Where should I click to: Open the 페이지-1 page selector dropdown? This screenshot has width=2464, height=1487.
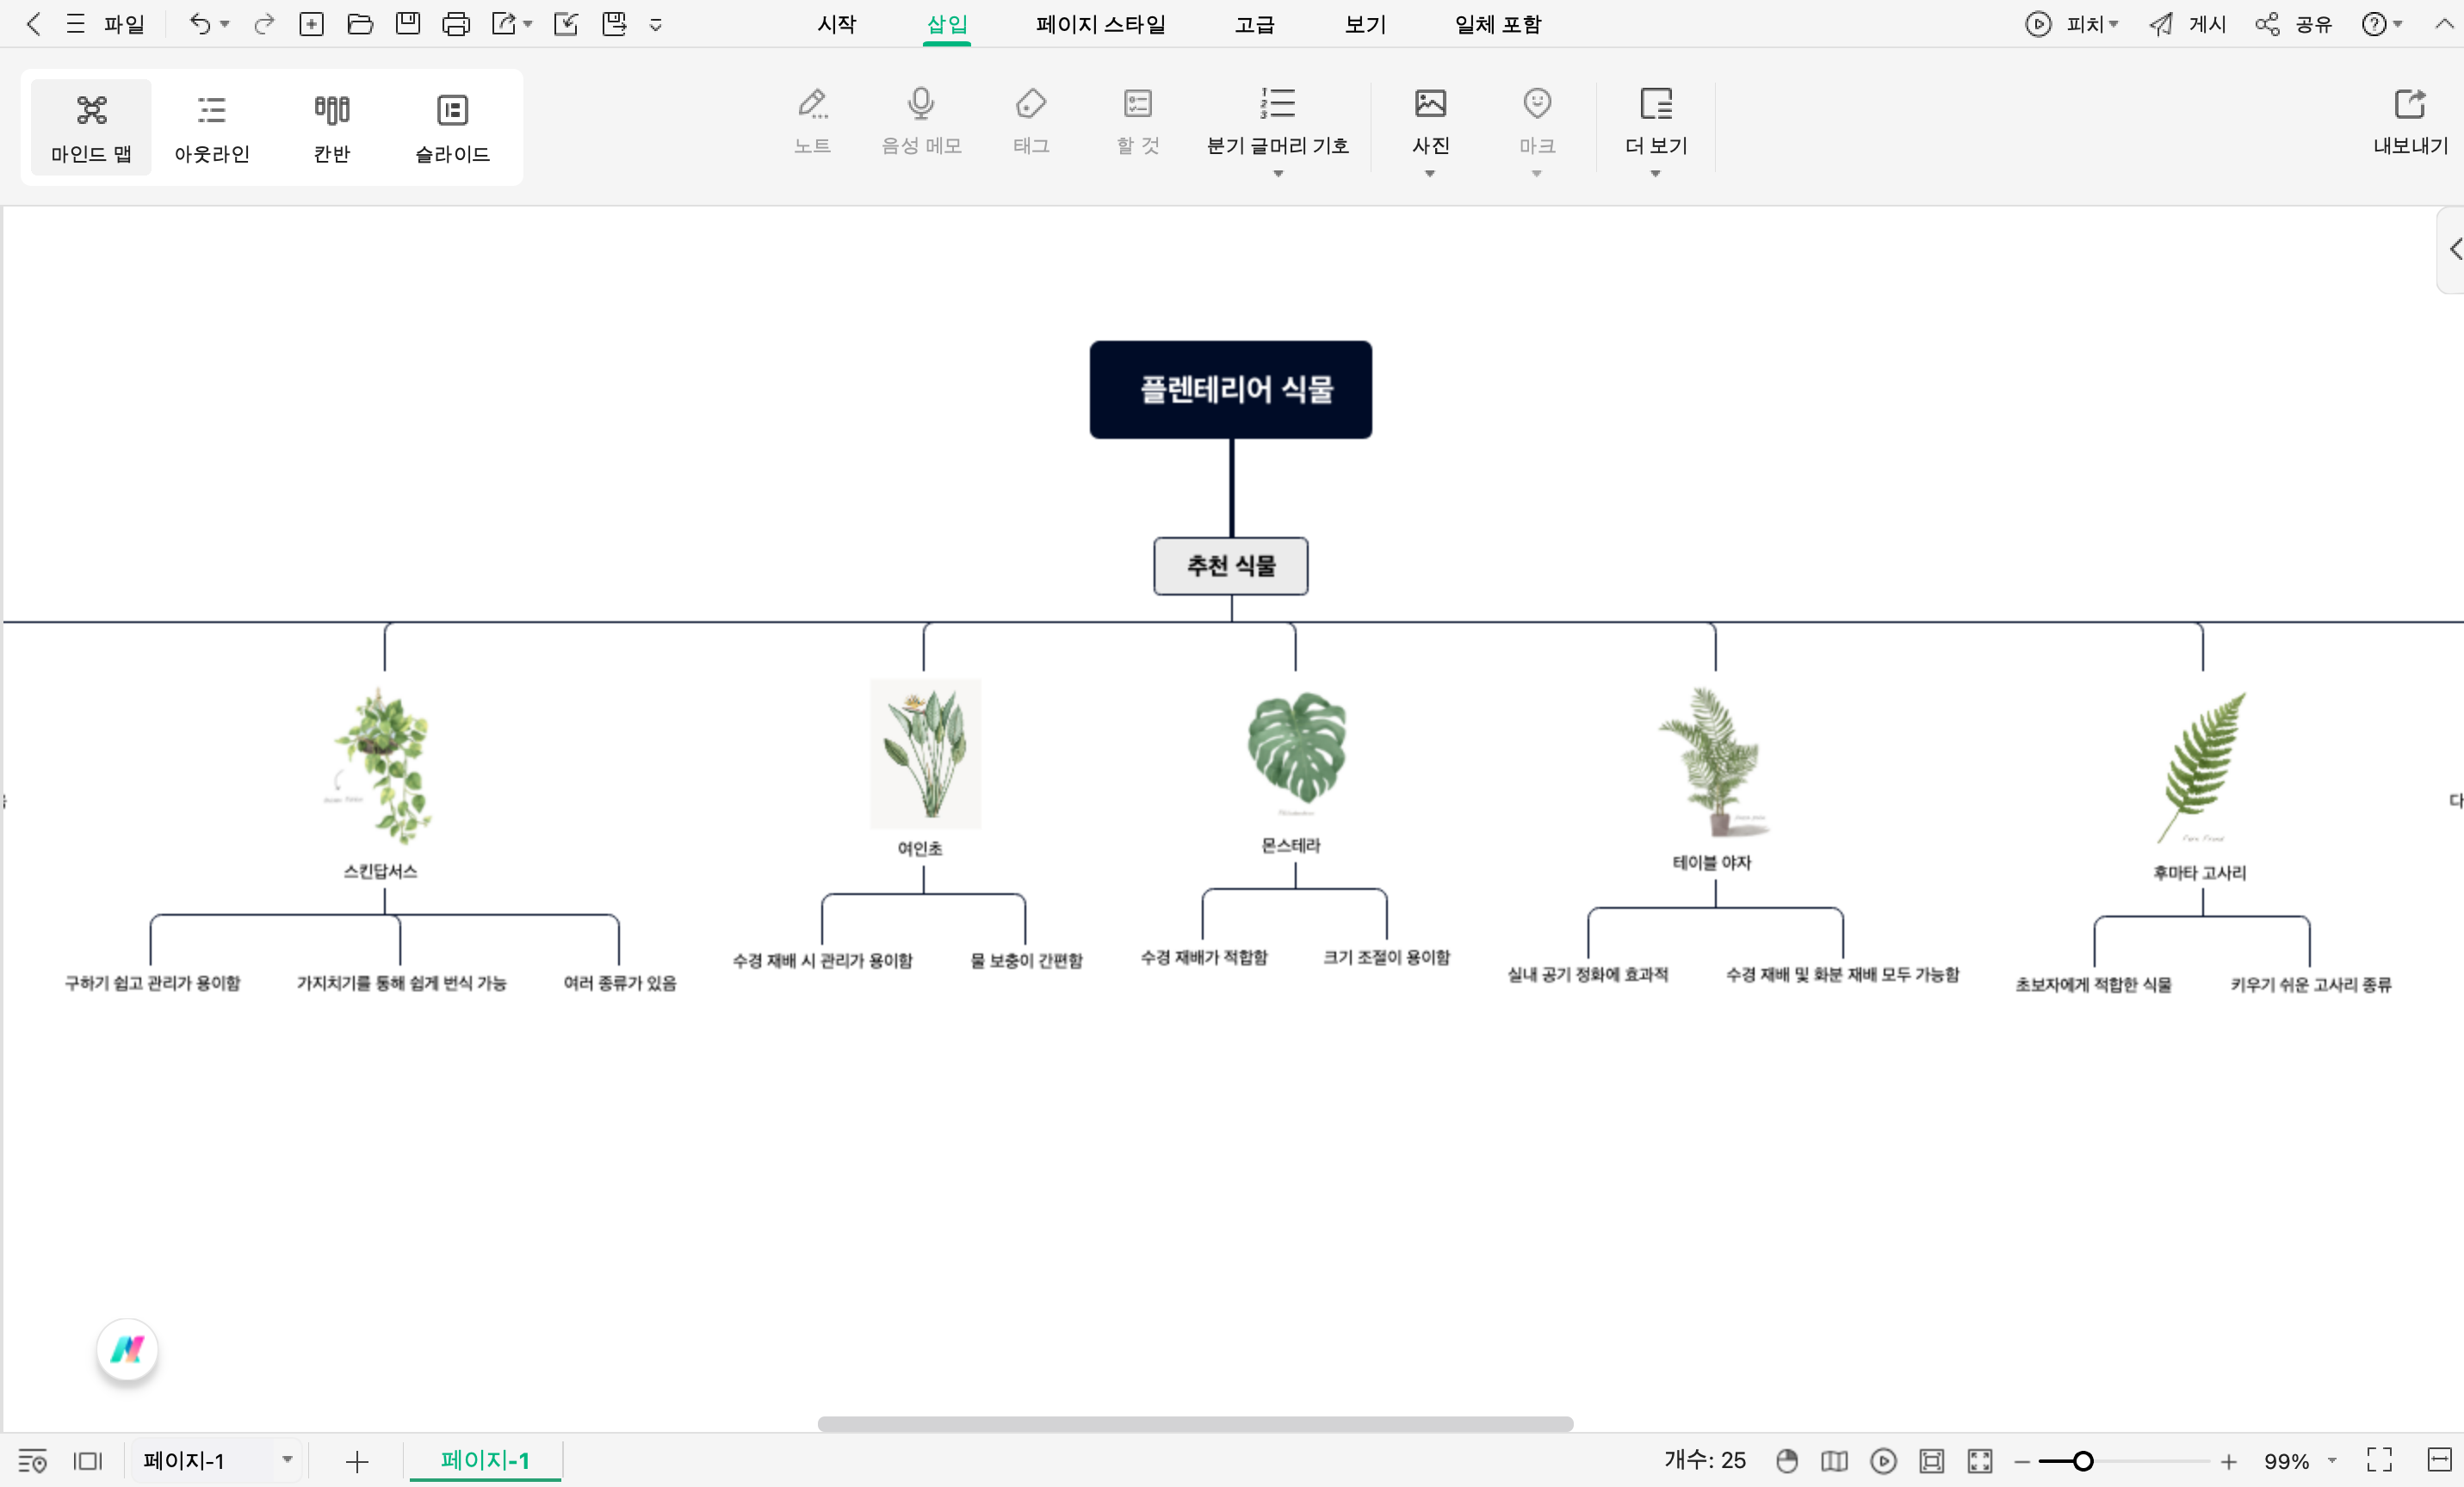click(287, 1460)
